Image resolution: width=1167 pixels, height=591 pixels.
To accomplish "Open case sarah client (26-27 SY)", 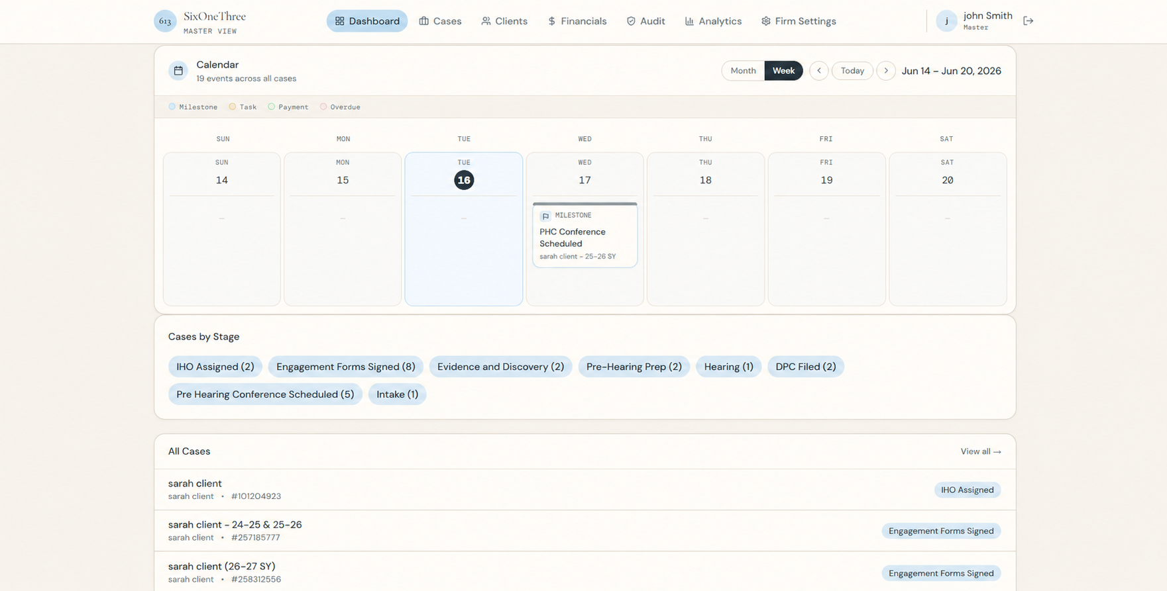I will tap(585, 572).
